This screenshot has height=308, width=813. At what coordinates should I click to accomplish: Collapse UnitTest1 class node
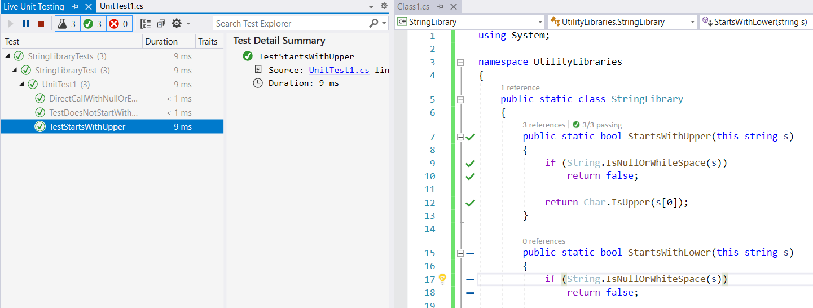(x=22, y=85)
